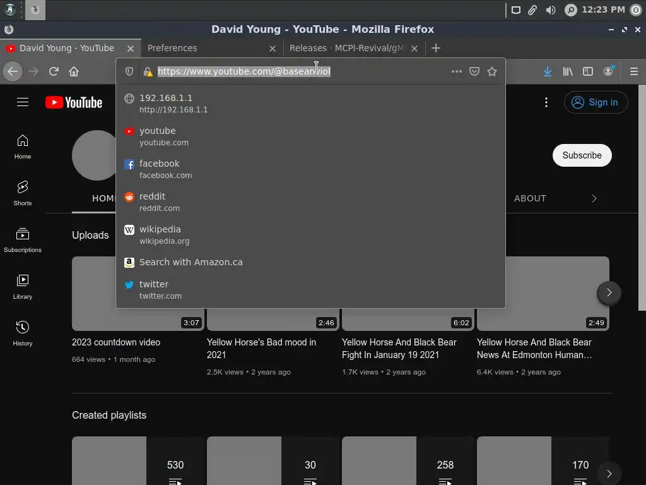Open the system search magnifier icon
This screenshot has height=485, width=646.
570,10
